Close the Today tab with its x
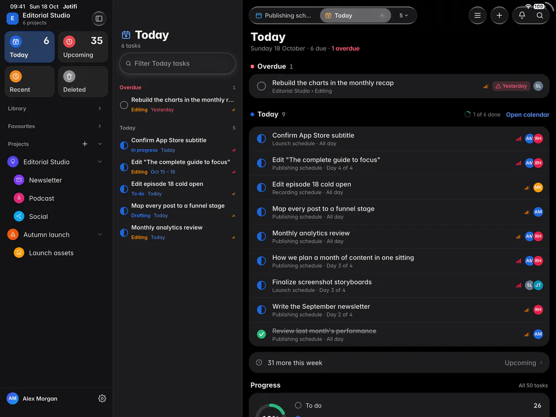Viewport: 556px width, 417px height. 382,15
